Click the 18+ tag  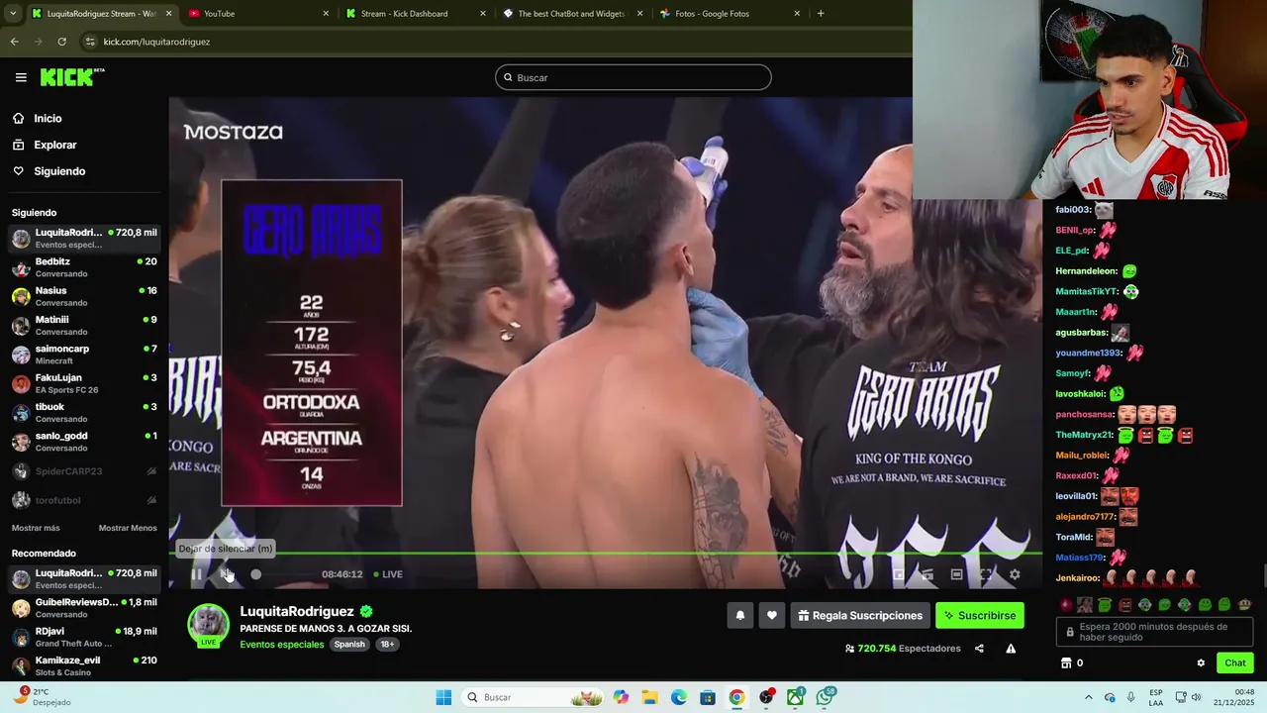pos(387,645)
